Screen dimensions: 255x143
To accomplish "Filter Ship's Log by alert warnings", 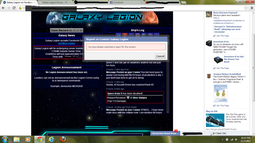I will (x=125, y=35).
